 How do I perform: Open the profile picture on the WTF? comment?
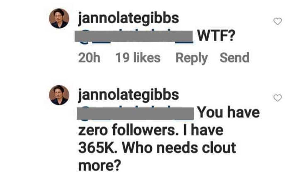coord(59,18)
